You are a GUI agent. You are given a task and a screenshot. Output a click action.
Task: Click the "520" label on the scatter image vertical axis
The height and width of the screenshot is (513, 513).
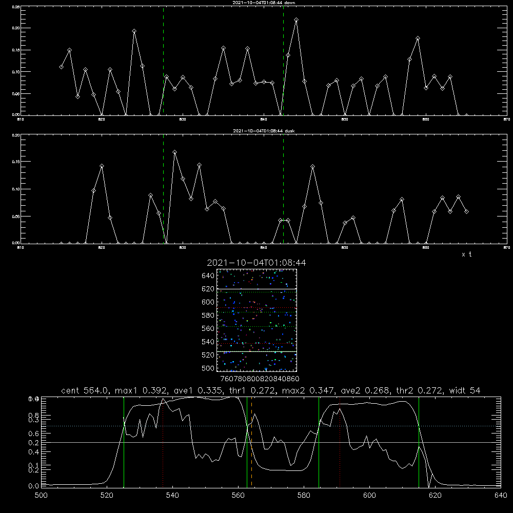coord(208,355)
